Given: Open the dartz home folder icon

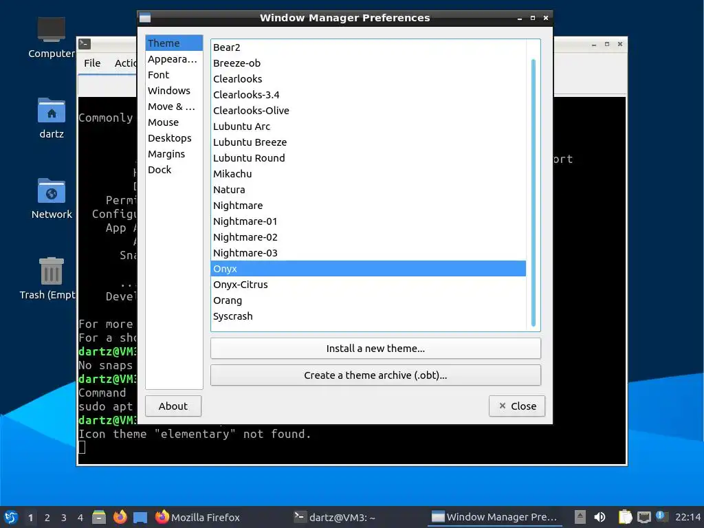Looking at the screenshot, I should coord(51,118).
